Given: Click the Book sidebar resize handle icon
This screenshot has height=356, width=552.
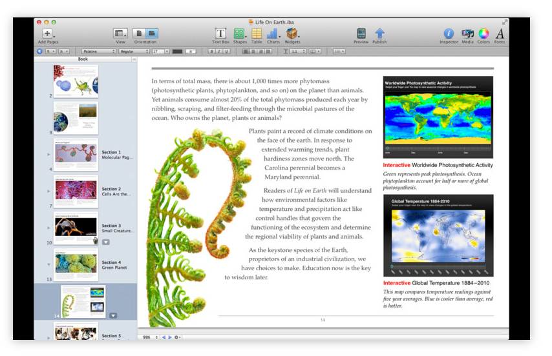Looking at the screenshot, I should point(134,59).
